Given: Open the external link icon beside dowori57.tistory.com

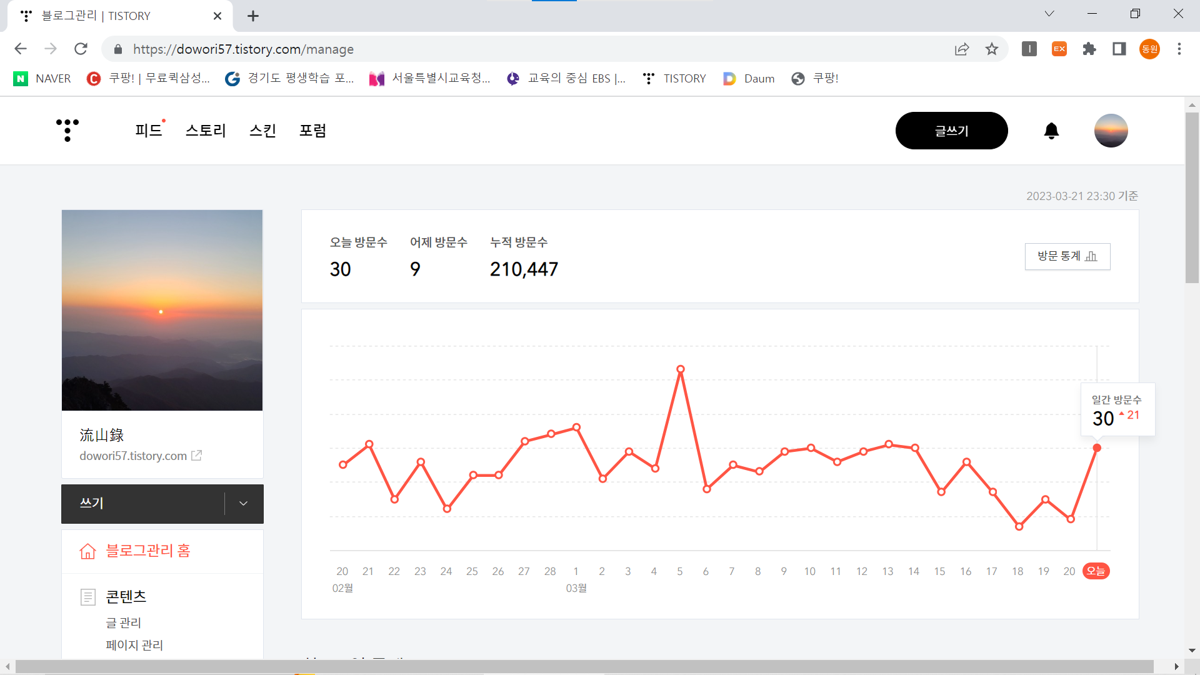Looking at the screenshot, I should (x=196, y=456).
